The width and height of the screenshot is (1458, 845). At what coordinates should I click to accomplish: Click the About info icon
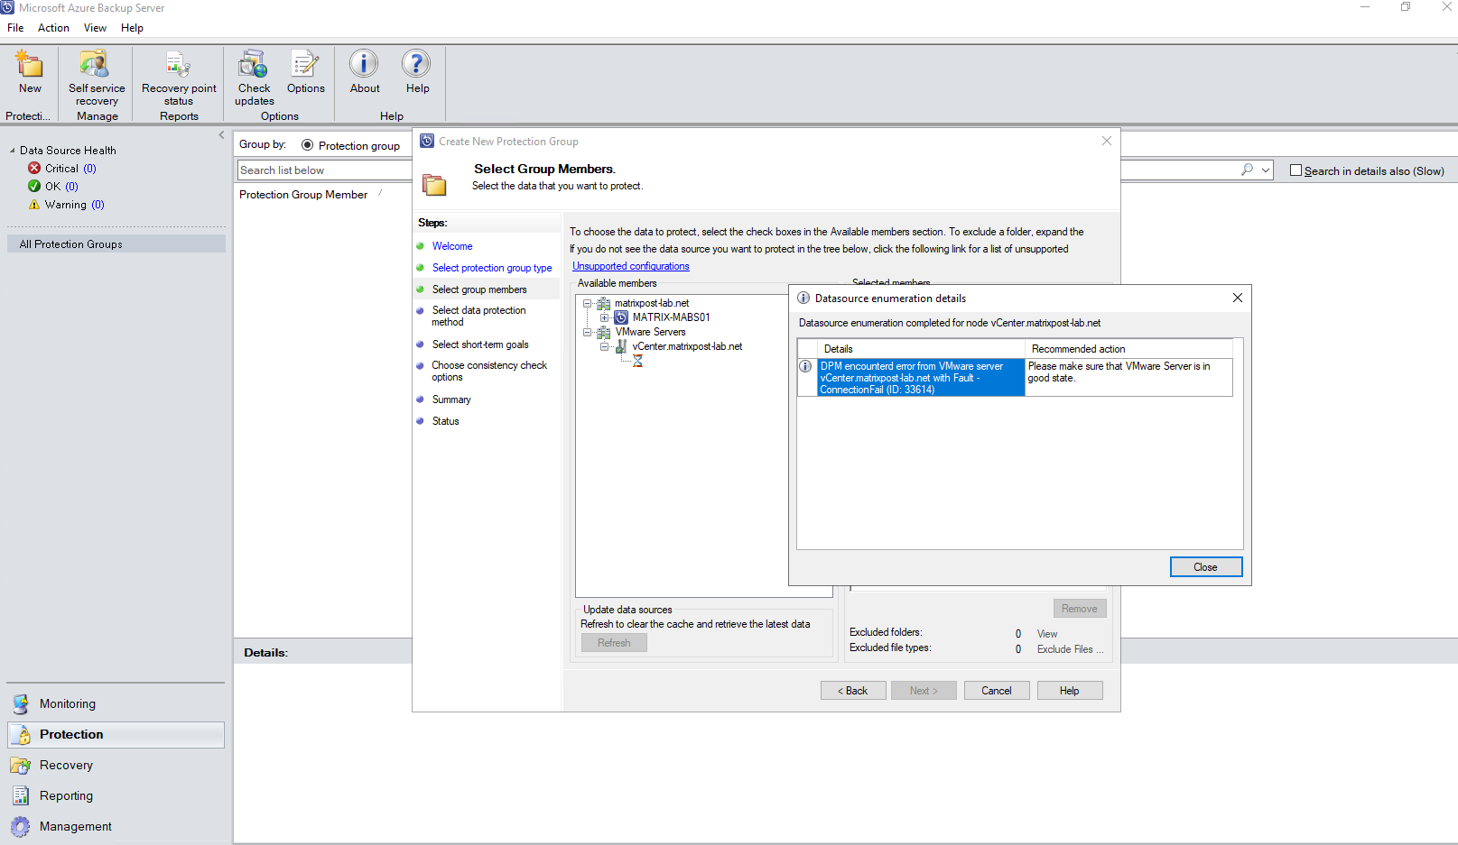click(364, 64)
